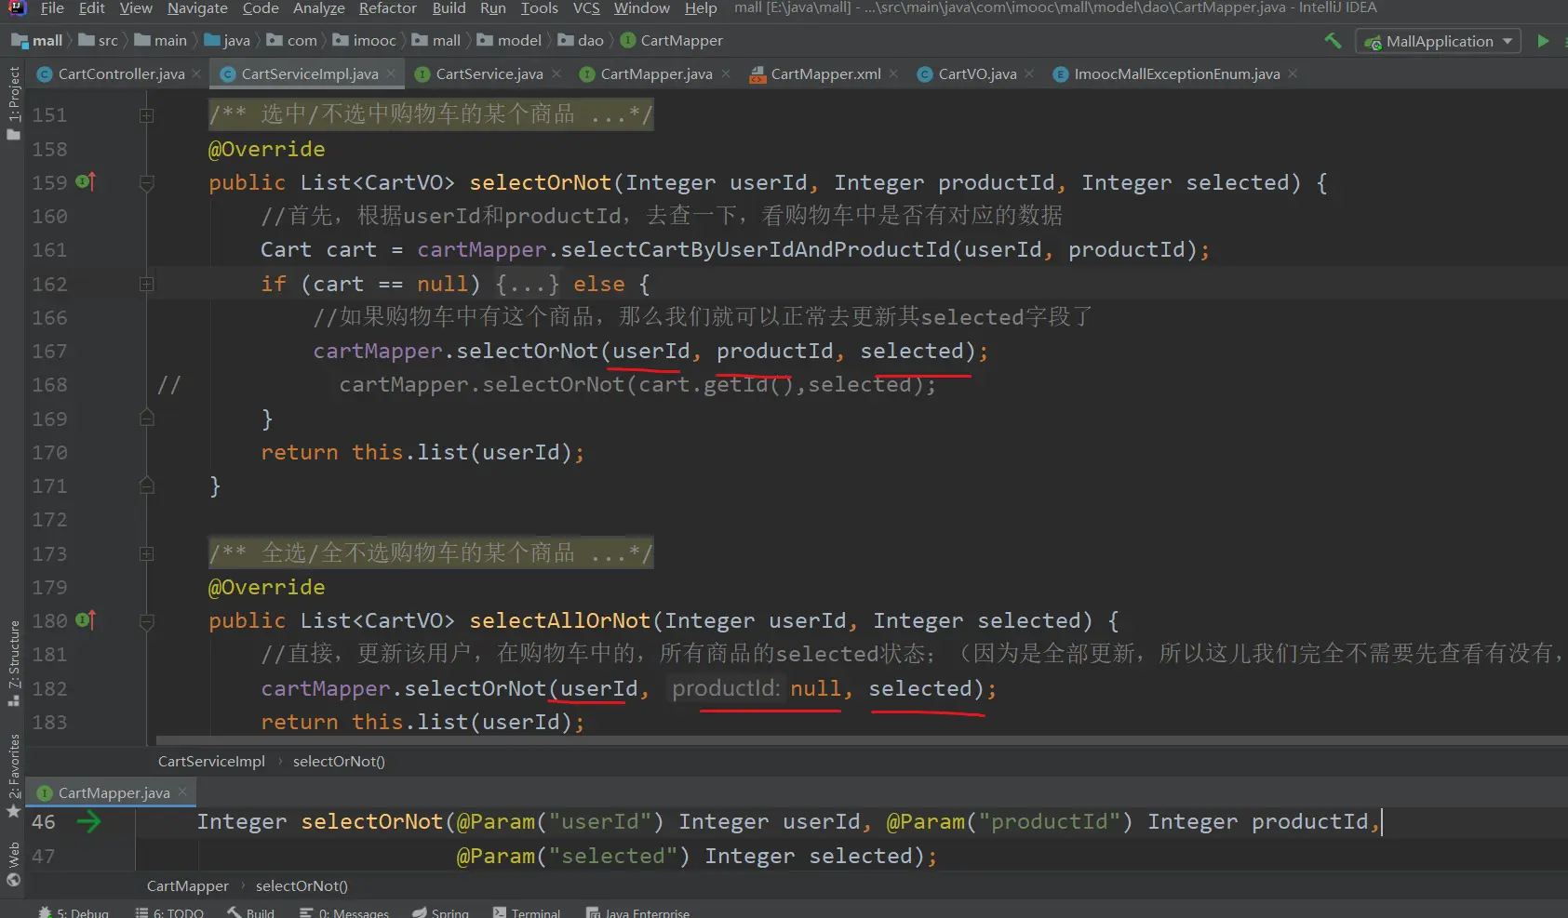Click the Build project hammer icon
This screenshot has width=1568, height=918.
(1333, 41)
